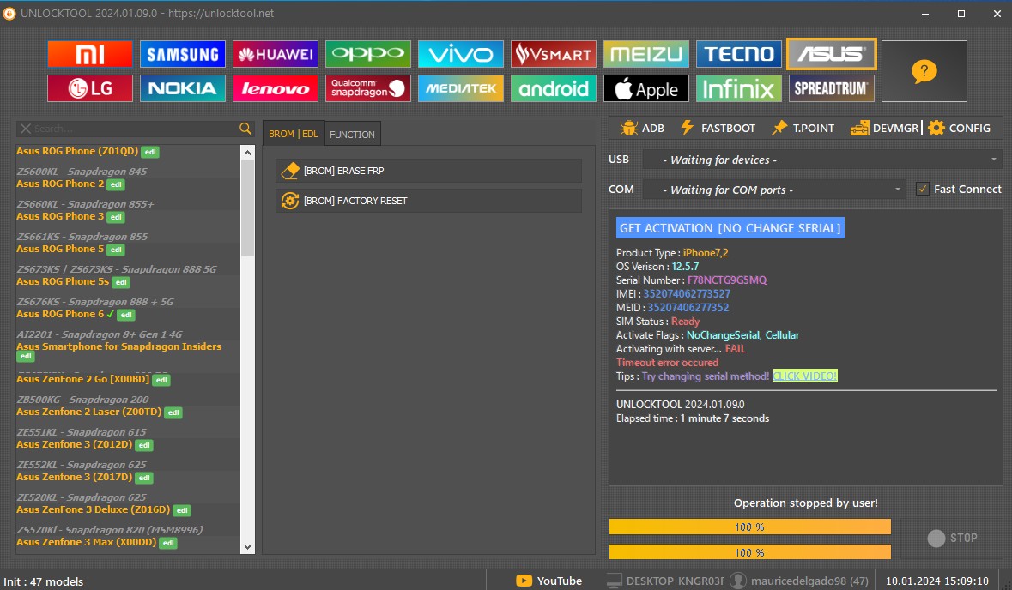Select Asus Smartphone for Snapdragon Insiders
The height and width of the screenshot is (590, 1012).
118,346
